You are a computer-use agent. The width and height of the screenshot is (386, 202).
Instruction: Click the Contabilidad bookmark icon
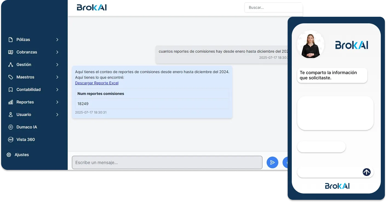[x=10, y=89]
